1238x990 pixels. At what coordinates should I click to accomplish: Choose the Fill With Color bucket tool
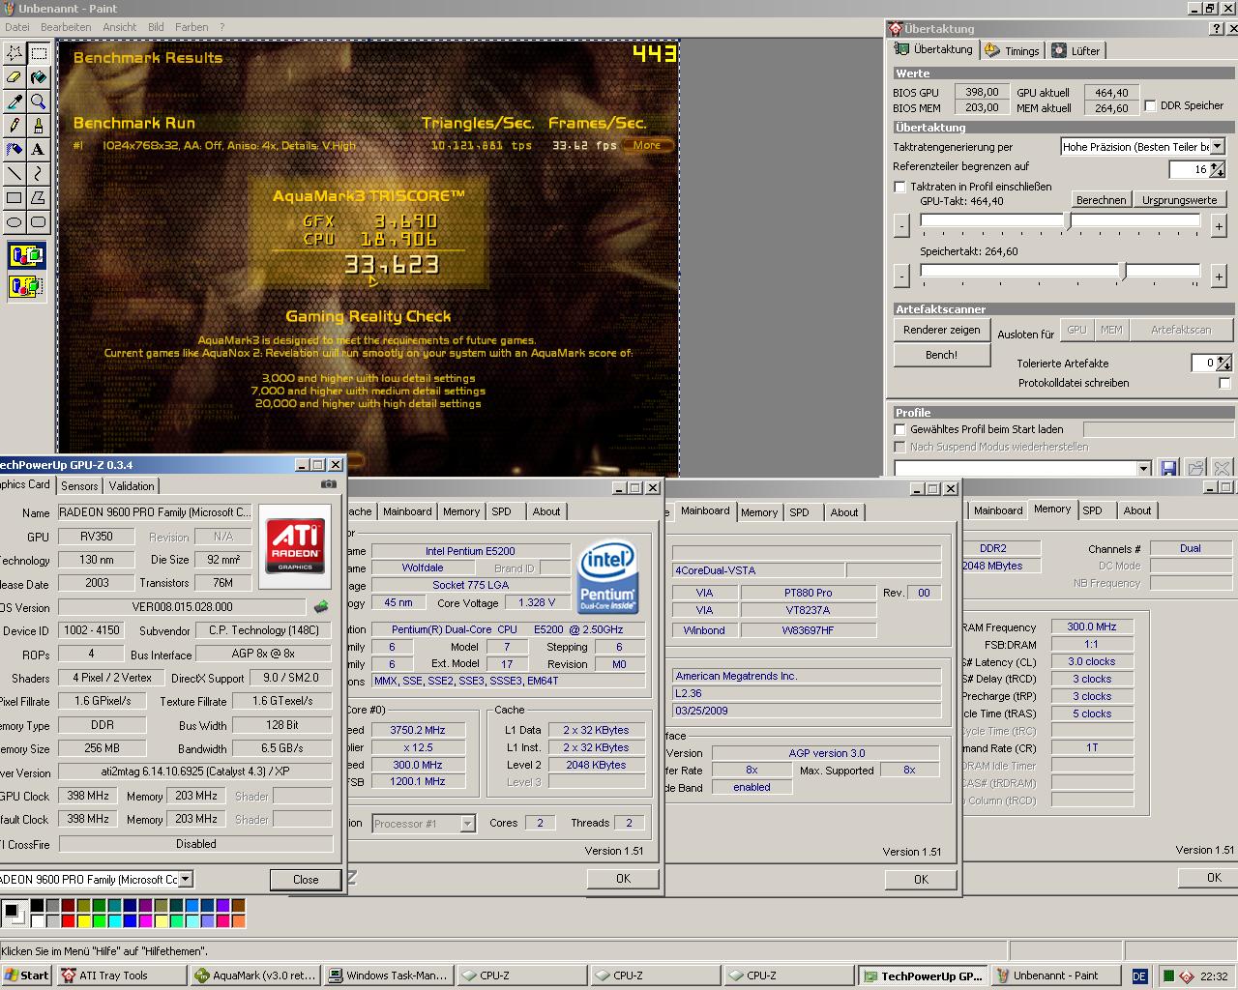(x=39, y=76)
